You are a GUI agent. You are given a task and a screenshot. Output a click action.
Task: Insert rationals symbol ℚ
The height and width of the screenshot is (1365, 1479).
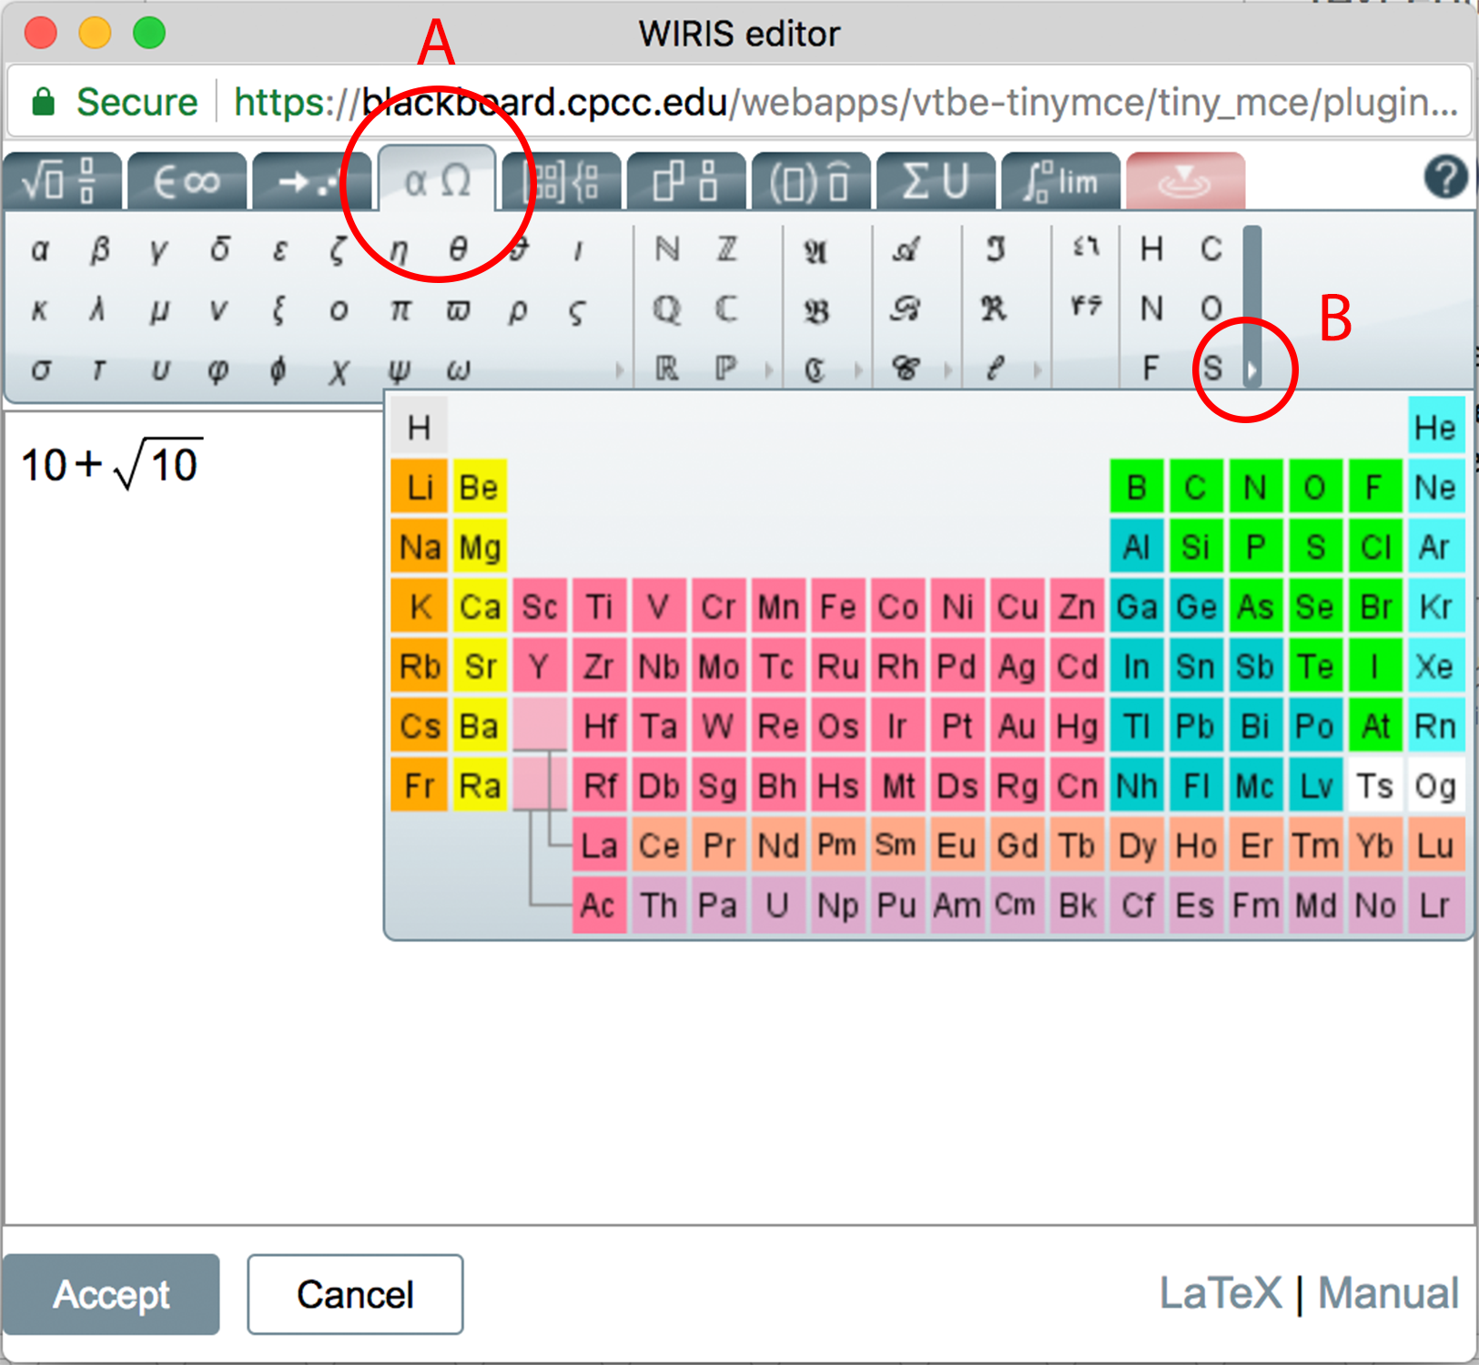pos(667,310)
